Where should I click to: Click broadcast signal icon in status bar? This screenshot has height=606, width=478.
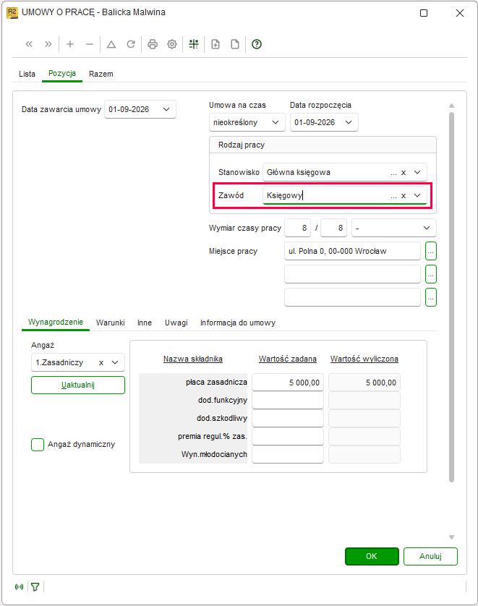coord(19,586)
